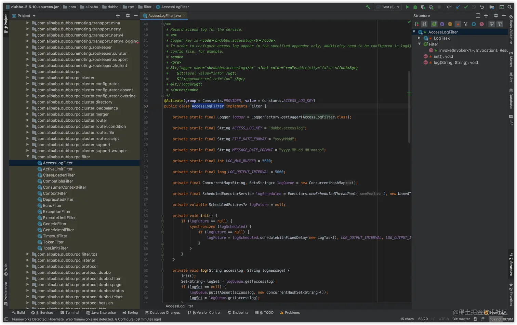
Task: Open the Test (3) run configuration dropdown
Action: click(388, 7)
